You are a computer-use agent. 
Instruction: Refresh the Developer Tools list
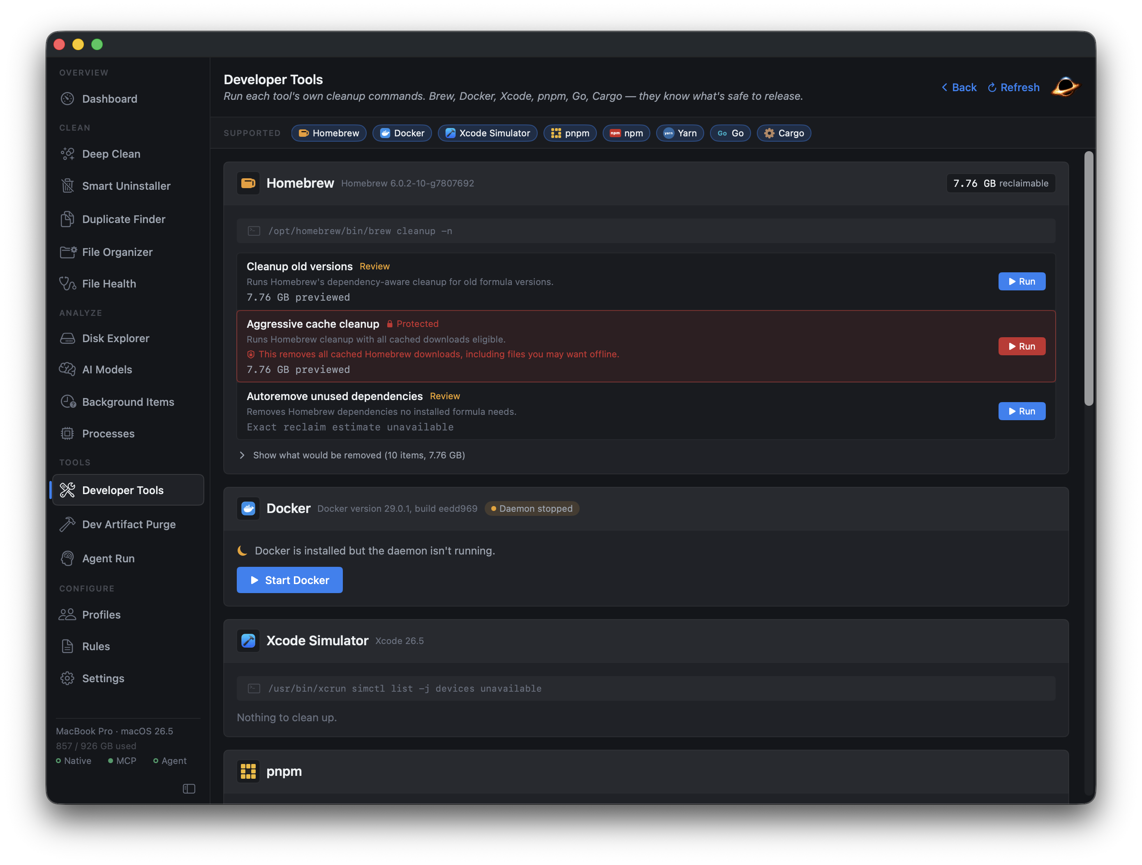point(1013,87)
